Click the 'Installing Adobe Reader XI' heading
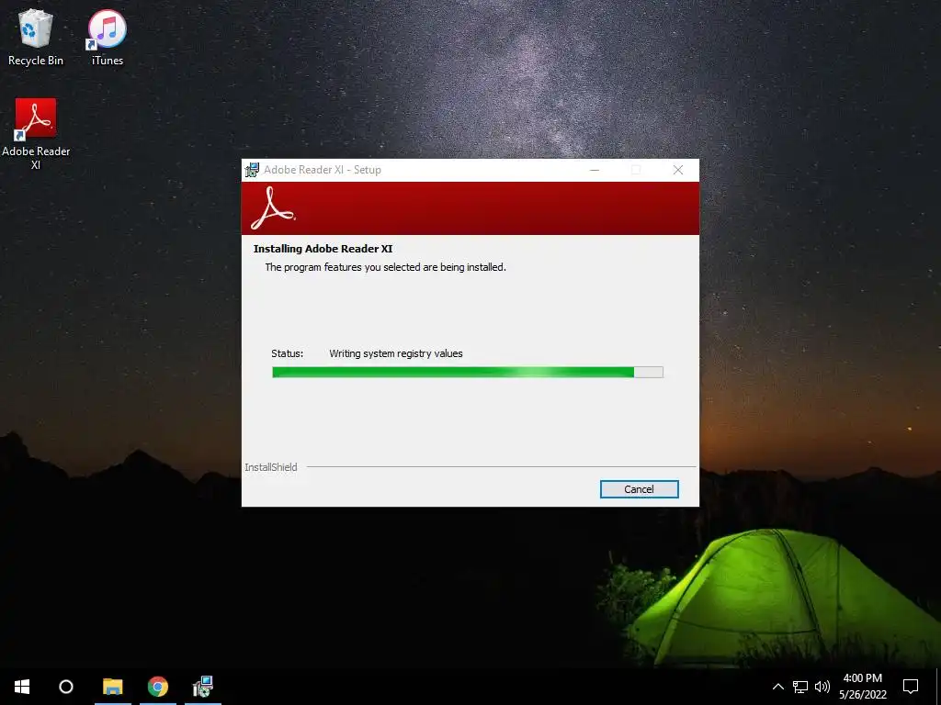 [323, 249]
